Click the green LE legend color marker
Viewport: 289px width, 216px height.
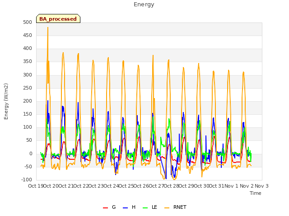coord(145,208)
